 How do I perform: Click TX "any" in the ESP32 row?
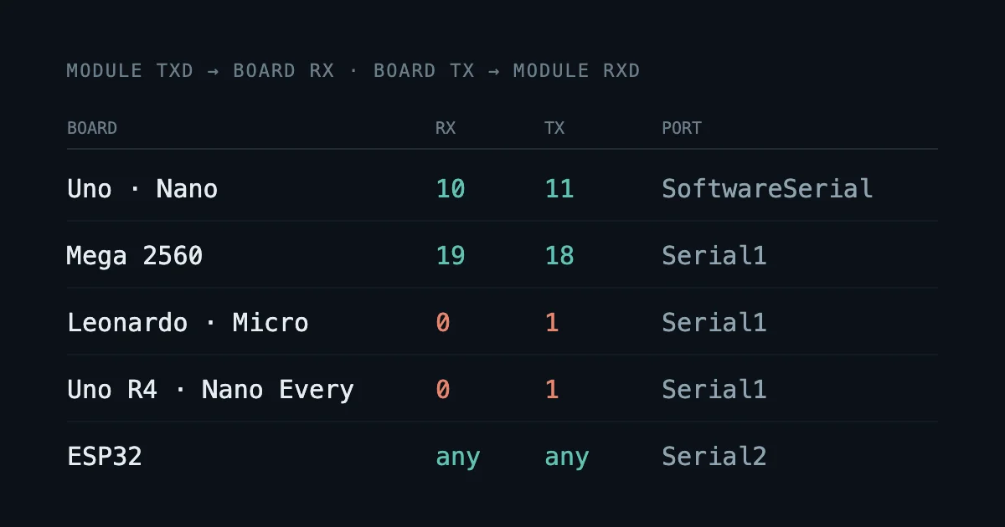(x=567, y=458)
